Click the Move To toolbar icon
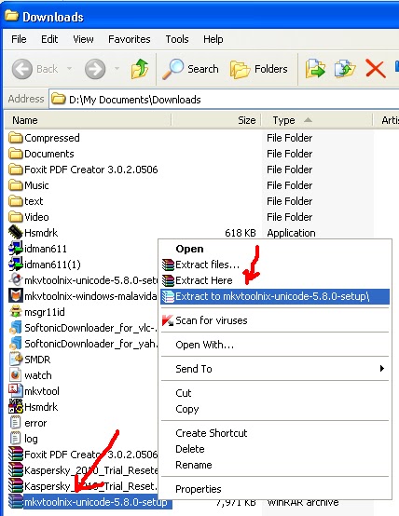 pyautogui.click(x=315, y=69)
